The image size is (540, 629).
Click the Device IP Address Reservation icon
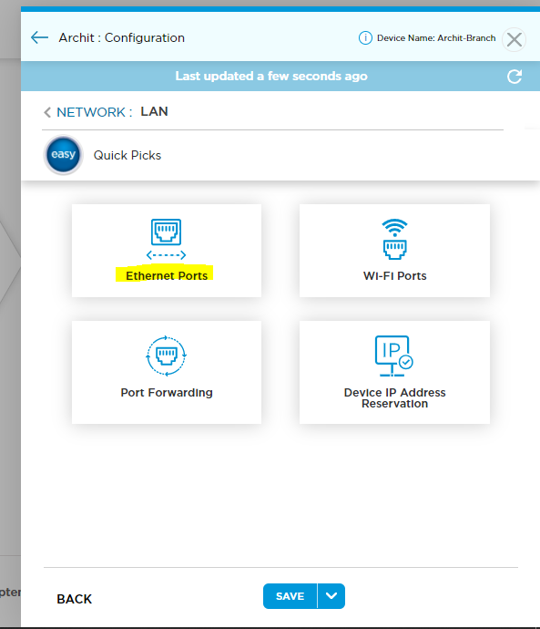393,356
